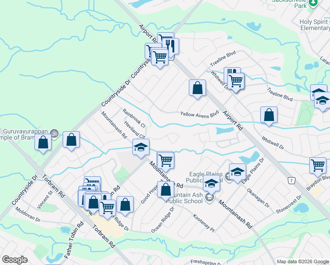Open the shopping cart marker above the Ridge Dr label
This screenshot has width=330, height=265.
point(107,208)
